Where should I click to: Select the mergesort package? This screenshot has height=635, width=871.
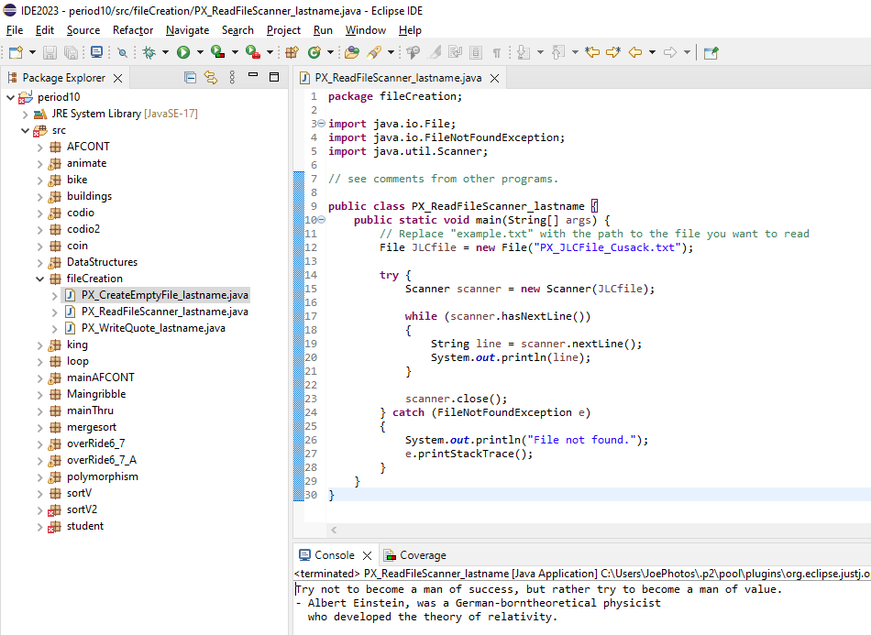coord(91,427)
